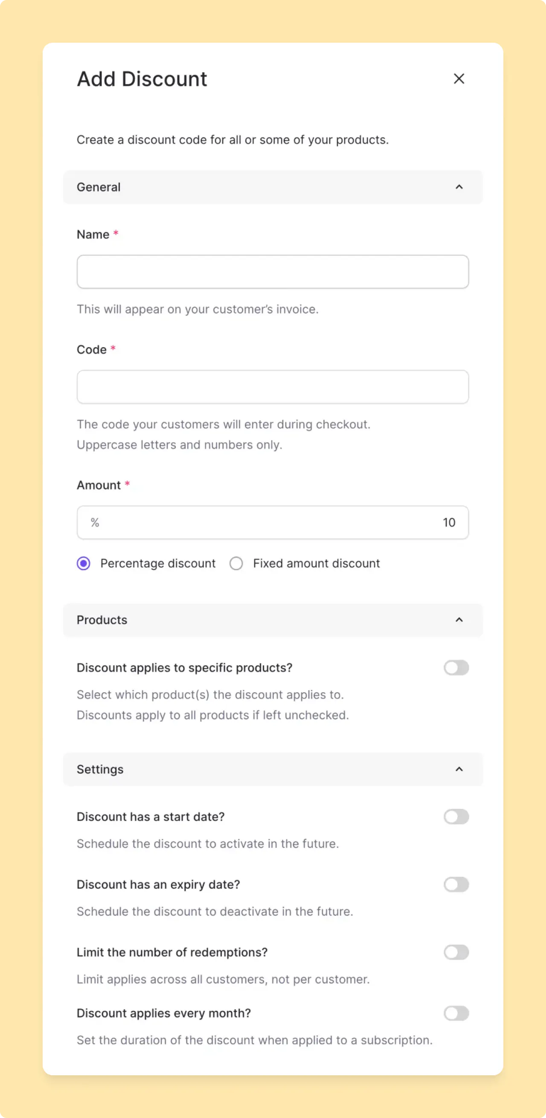Click the General section header
Viewport: 546px width, 1118px height.
coord(99,187)
